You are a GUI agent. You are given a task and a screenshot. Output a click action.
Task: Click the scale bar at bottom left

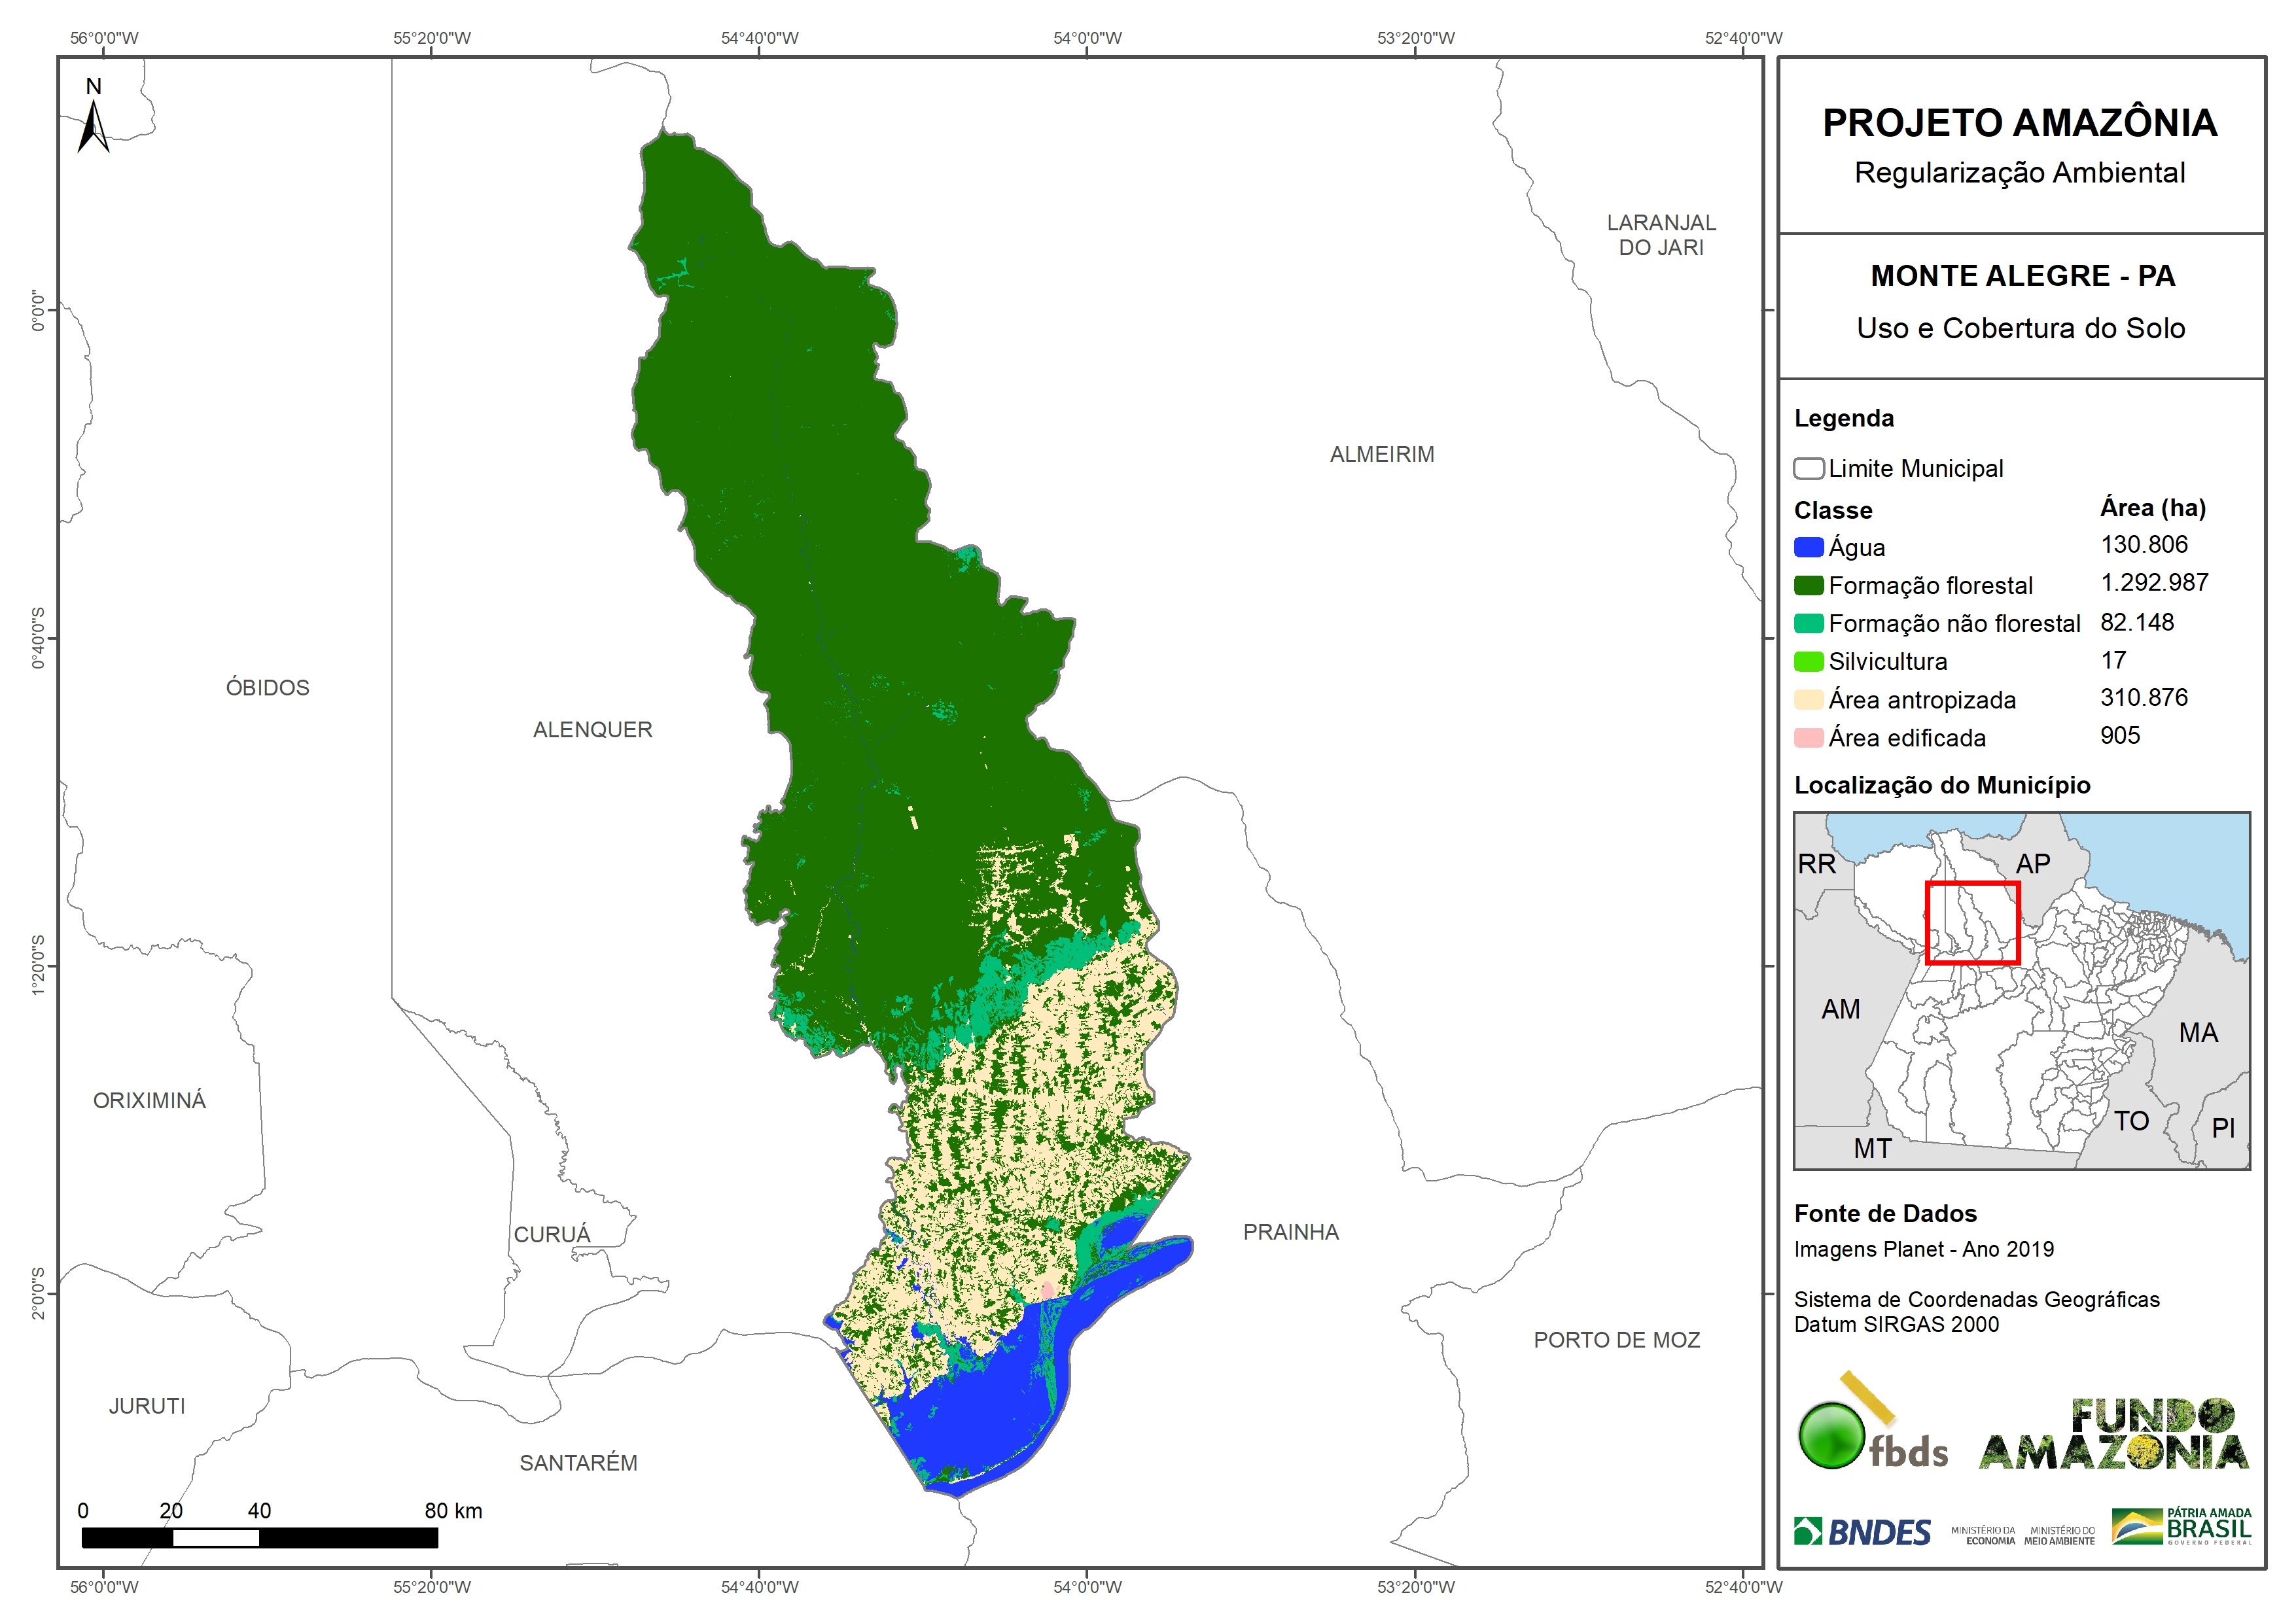click(259, 1537)
